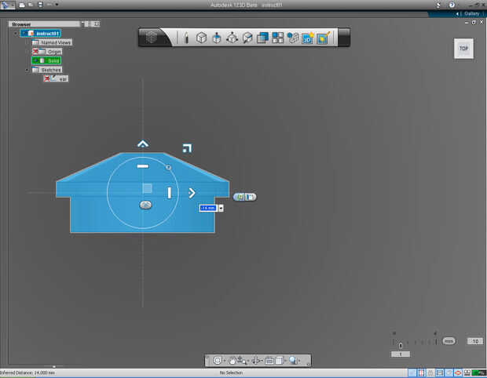Toggle the first status bar snap icon
Image resolution: width=487 pixels, height=378 pixels.
point(412,373)
